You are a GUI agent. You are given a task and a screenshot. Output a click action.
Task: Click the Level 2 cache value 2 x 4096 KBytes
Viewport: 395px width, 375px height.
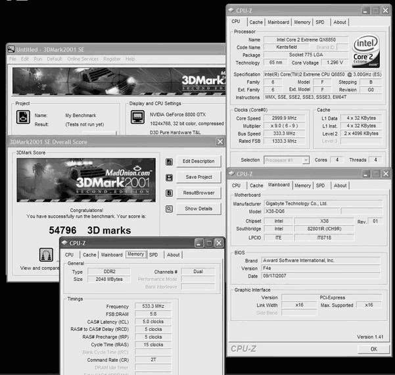click(x=361, y=134)
